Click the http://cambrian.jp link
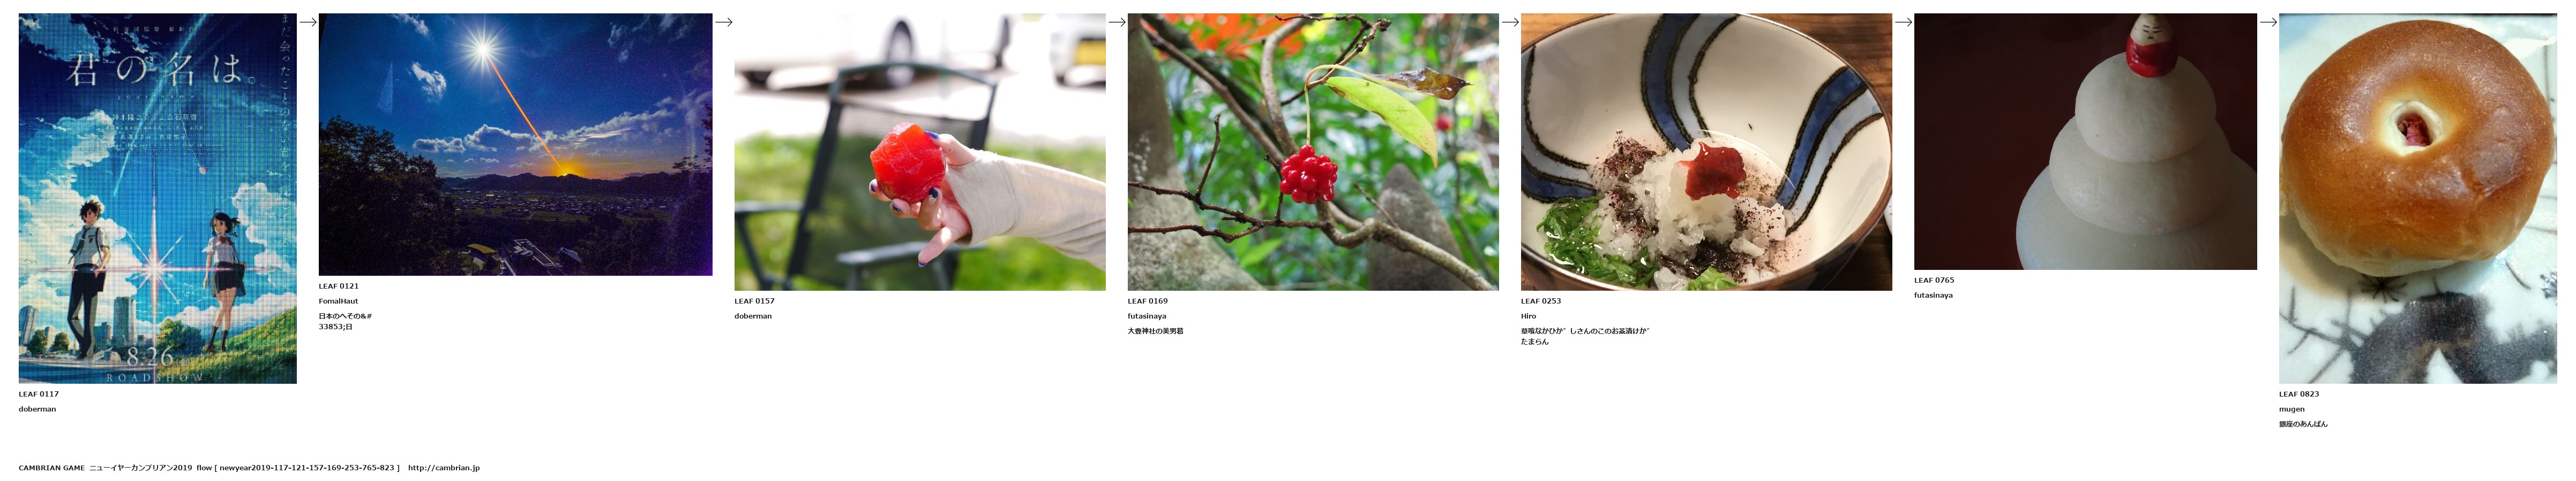The width and height of the screenshot is (2576, 481). pyautogui.click(x=444, y=468)
